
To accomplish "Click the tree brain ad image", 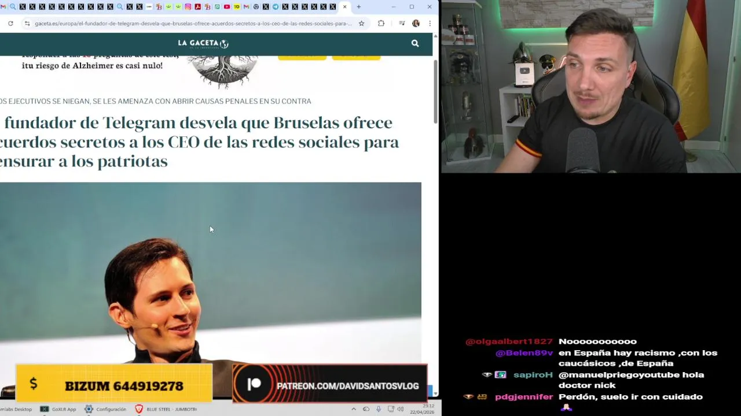I will [223, 71].
